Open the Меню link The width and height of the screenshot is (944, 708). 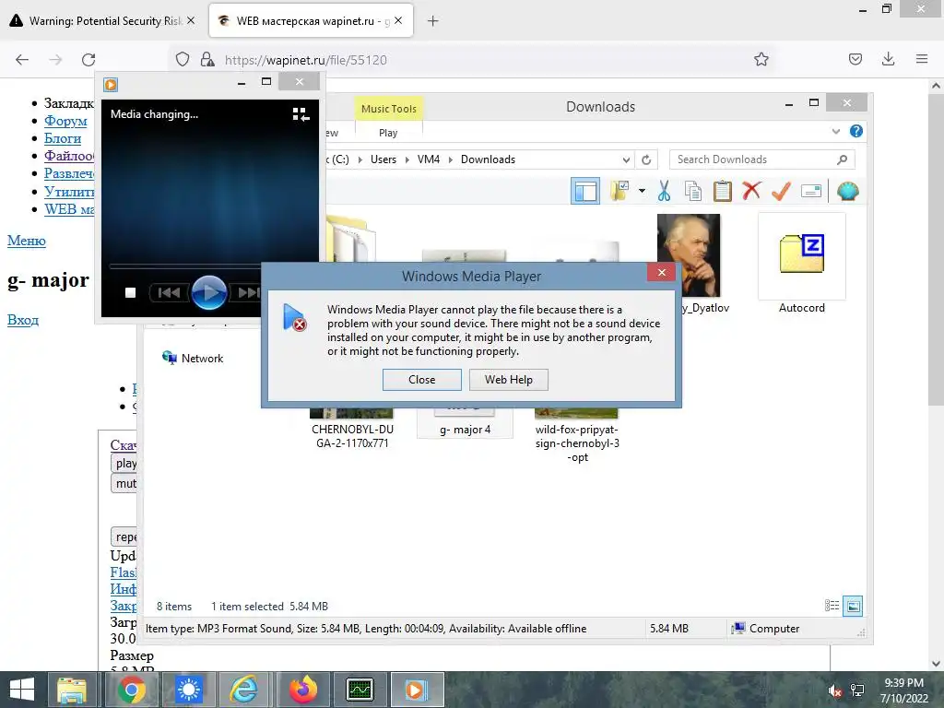[27, 241]
